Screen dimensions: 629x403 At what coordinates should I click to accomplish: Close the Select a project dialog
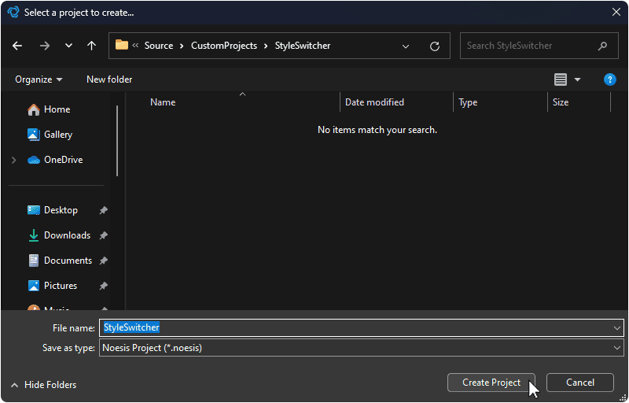(616, 12)
